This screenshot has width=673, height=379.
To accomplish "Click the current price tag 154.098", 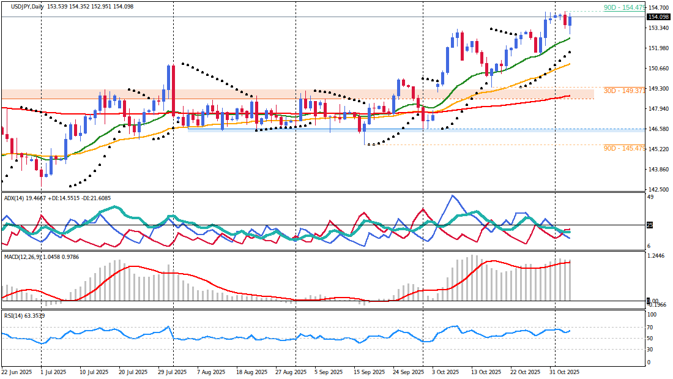I will pyautogui.click(x=659, y=17).
